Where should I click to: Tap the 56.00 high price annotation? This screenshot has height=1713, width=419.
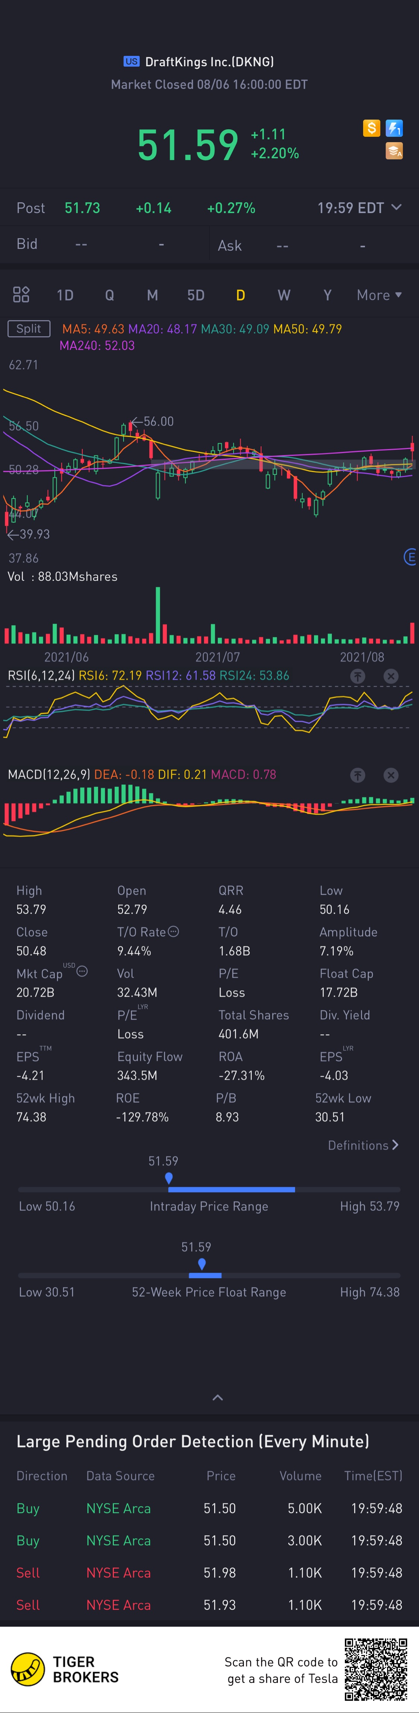(153, 422)
